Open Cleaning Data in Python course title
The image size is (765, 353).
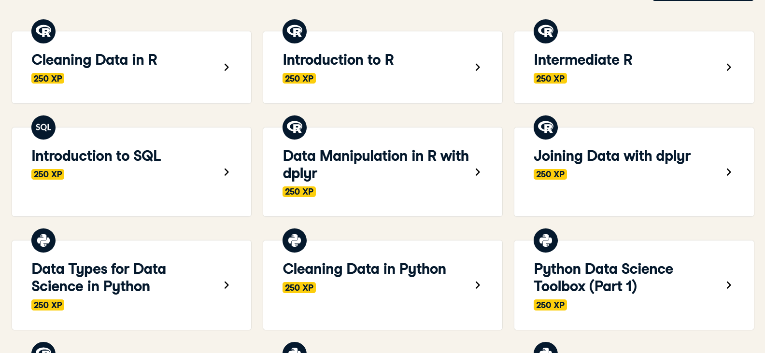pos(364,269)
